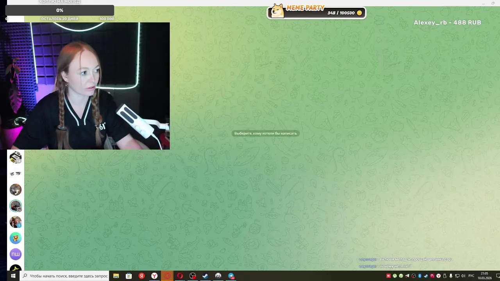Screen dimensions: 500x281
Task: Open the top chat with 14 unread badge
Action: 16,157
